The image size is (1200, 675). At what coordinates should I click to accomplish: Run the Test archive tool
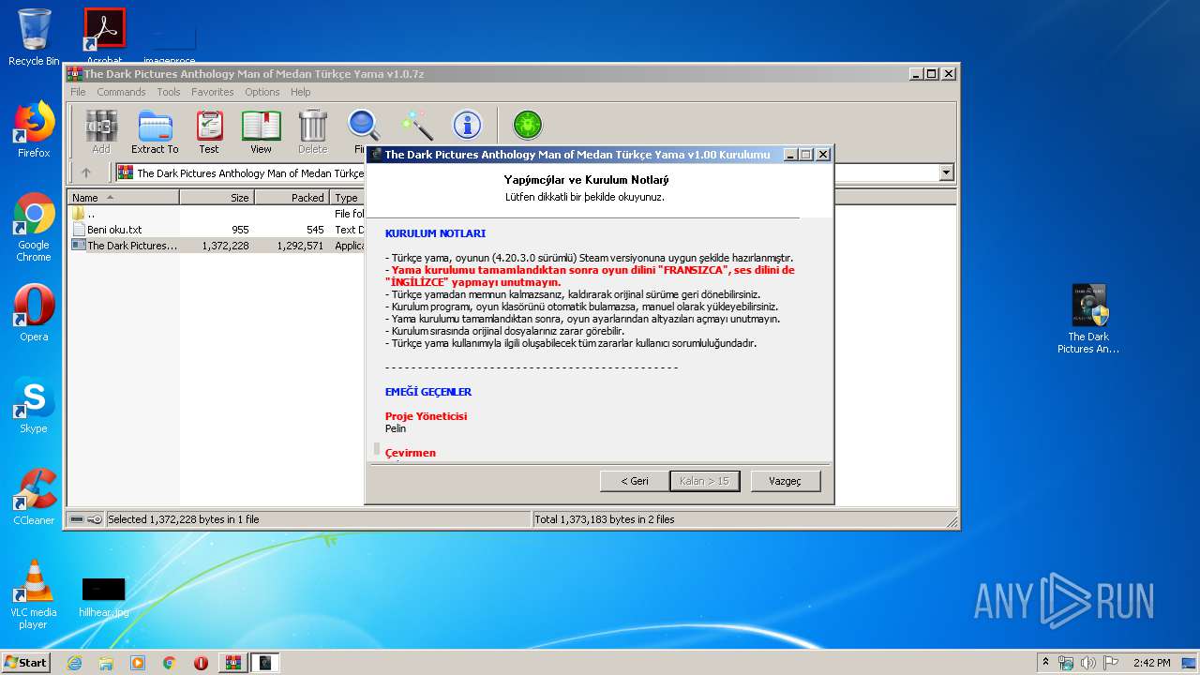(x=209, y=132)
